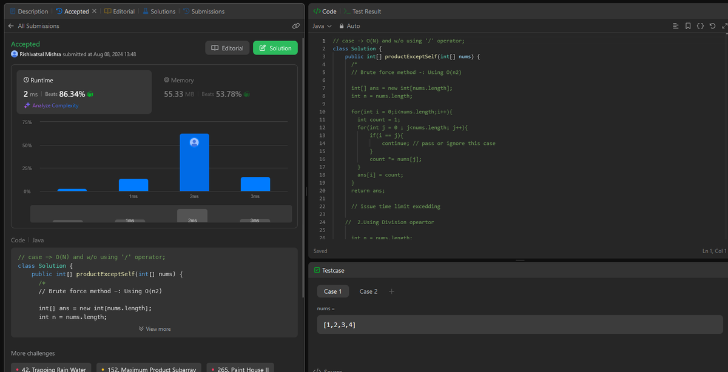Copy submission link with chain icon
The width and height of the screenshot is (728, 372).
[295, 26]
